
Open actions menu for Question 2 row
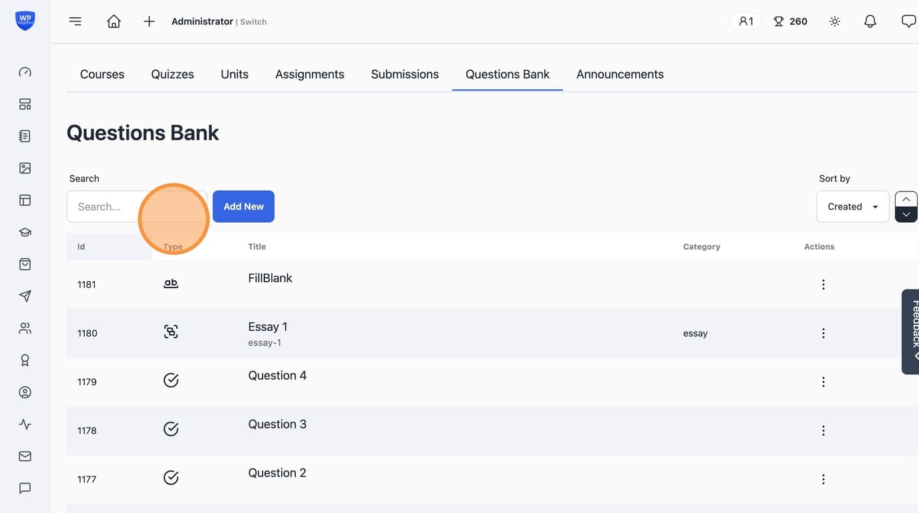pyautogui.click(x=823, y=479)
